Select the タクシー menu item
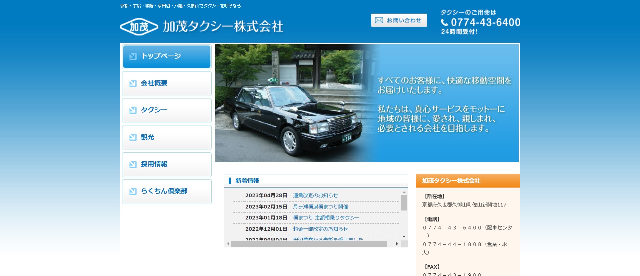Image resolution: width=640 pixels, height=276 pixels. (167, 110)
